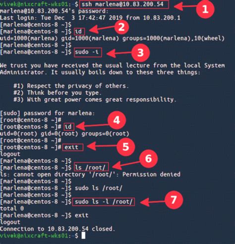235x244 pixels.
Task: Click the 'Permission denied' error line
Action: point(90,175)
